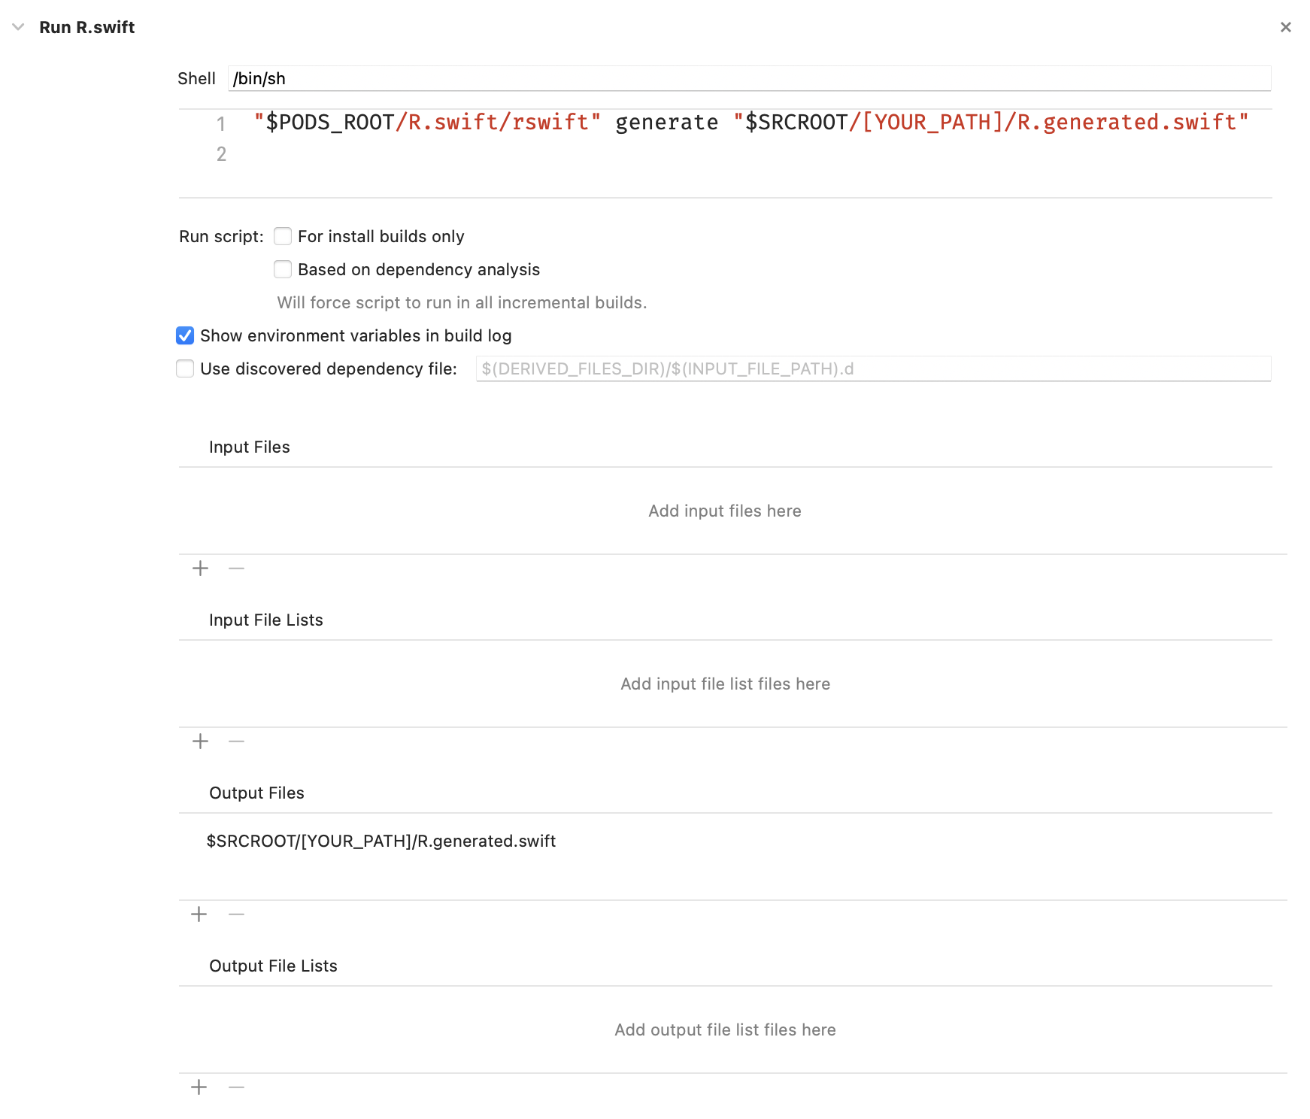Add an input file with plus icon
Image resolution: width=1310 pixels, height=1119 pixels.
tap(200, 569)
